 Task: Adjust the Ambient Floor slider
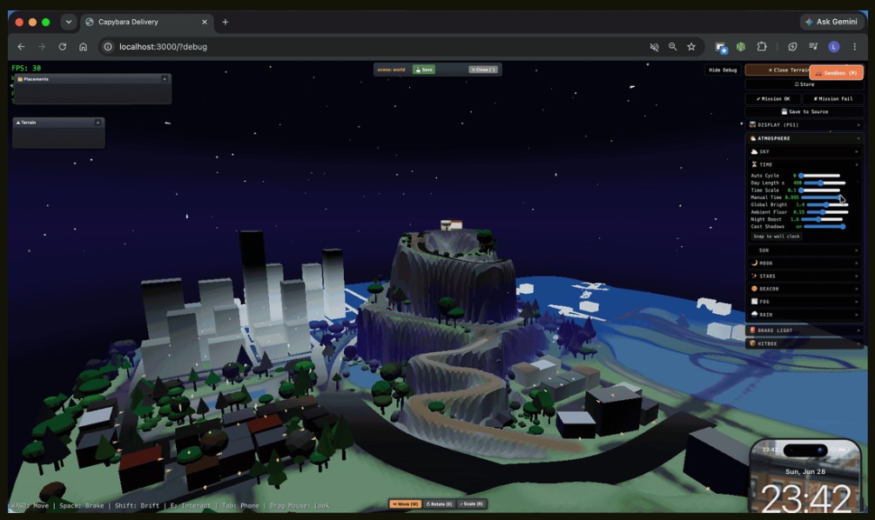coord(828,212)
